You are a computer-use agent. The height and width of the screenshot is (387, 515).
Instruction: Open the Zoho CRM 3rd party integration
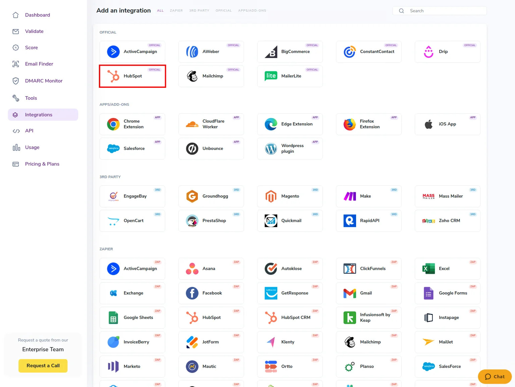click(x=447, y=220)
